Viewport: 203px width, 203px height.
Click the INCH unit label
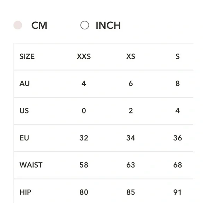click(x=108, y=25)
